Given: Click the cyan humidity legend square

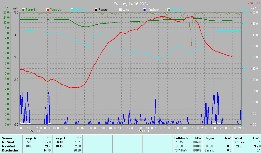Looking at the screenshot, I should click(72, 10).
